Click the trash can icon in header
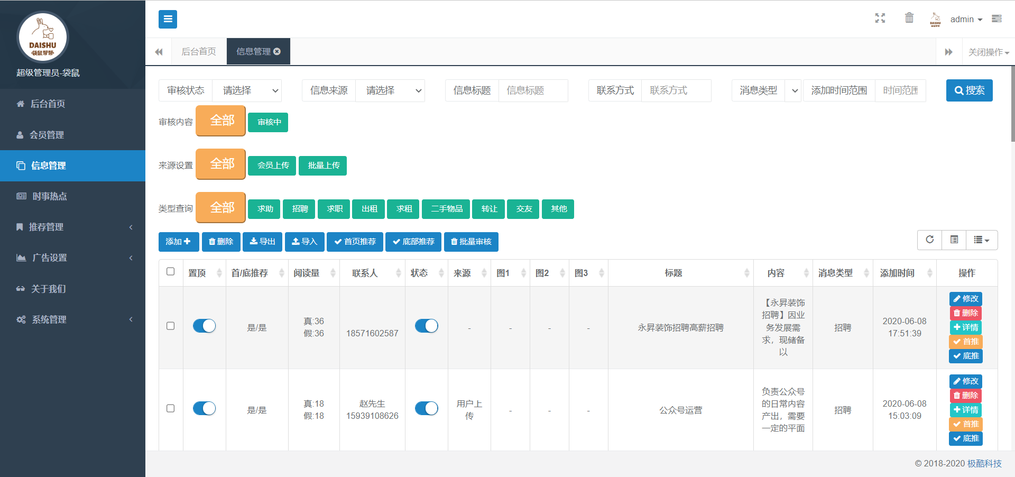This screenshot has width=1015, height=477. pyautogui.click(x=909, y=18)
